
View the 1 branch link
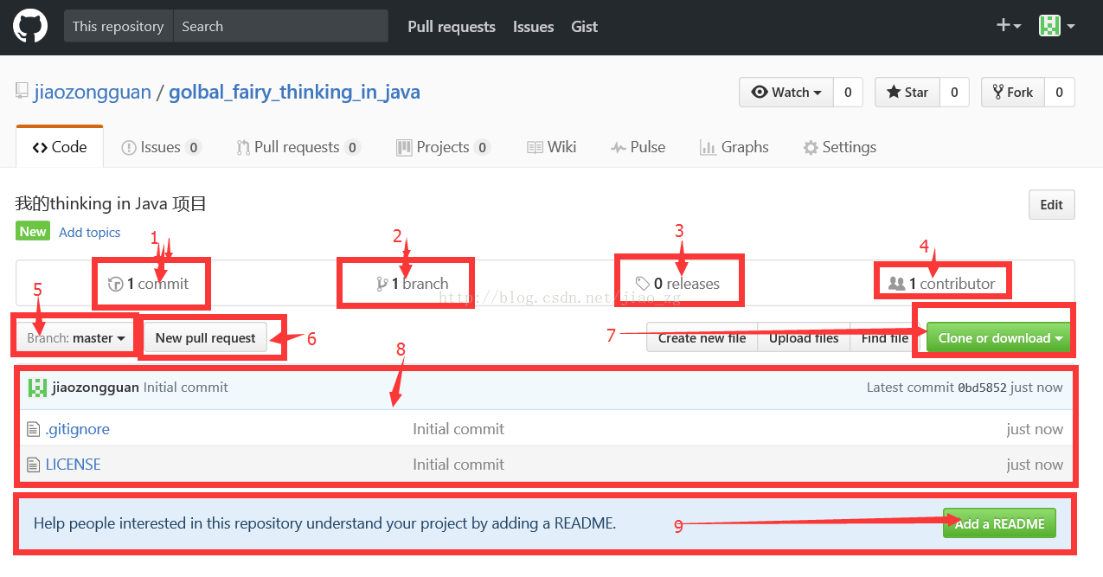tap(413, 284)
